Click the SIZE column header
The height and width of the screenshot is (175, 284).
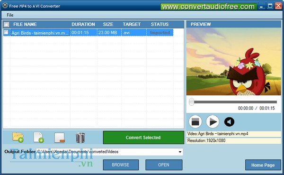coord(108,24)
